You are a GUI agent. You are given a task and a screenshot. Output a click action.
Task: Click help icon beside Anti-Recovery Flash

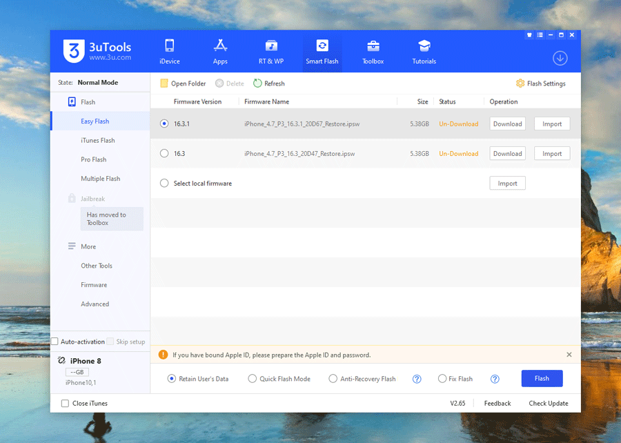(x=417, y=379)
